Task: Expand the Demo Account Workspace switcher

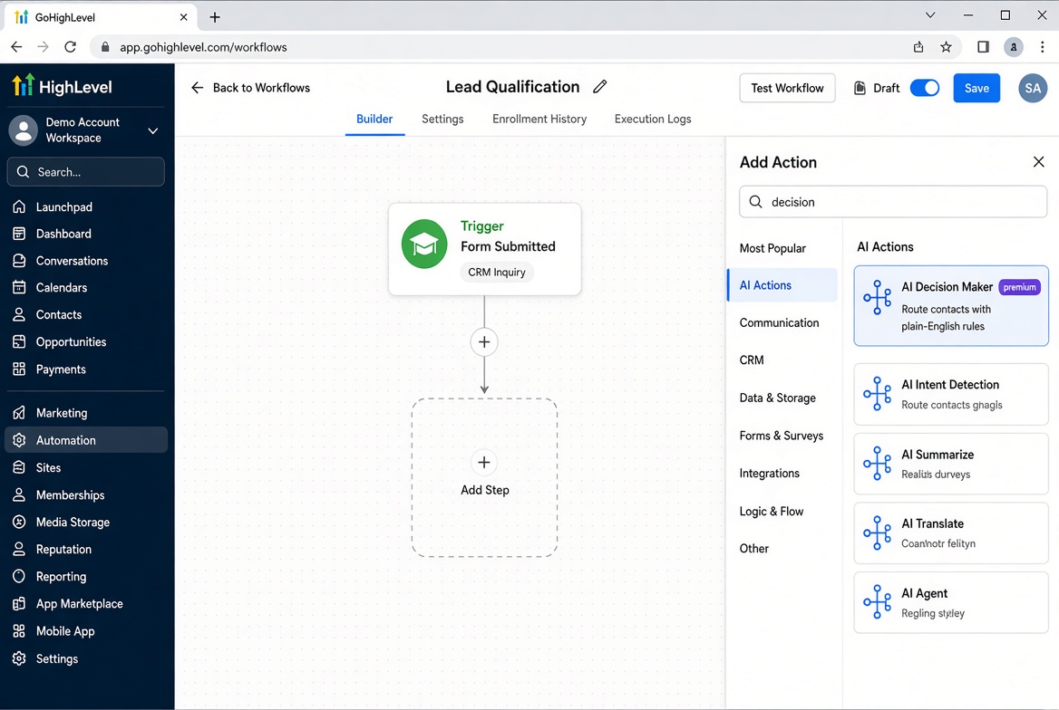Action: point(153,130)
